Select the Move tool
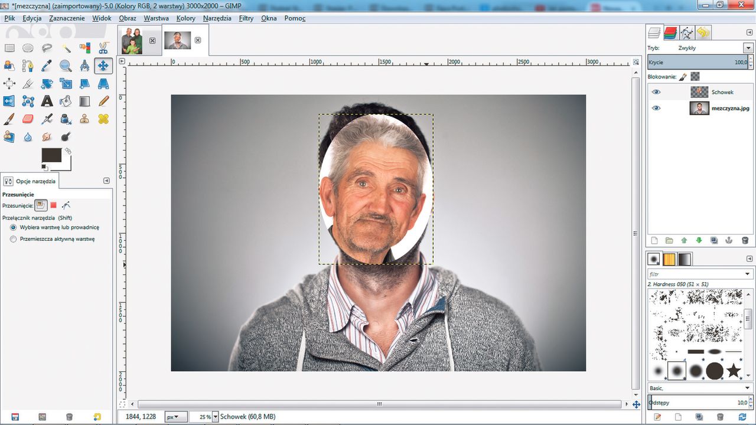Screen dimensions: 756x425 [103, 66]
